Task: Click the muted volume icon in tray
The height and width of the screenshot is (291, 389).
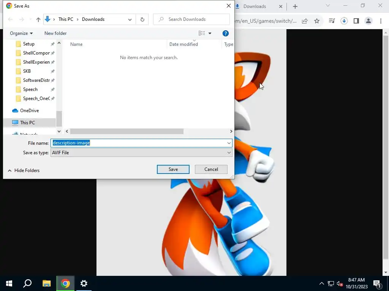Action: click(340, 283)
